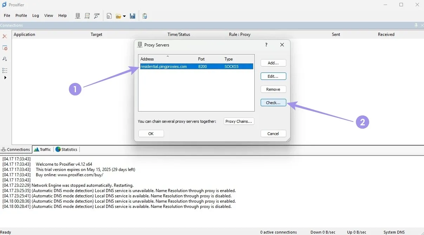Close the Connections panel with its X
This screenshot has width=424, height=235.
(422, 25)
